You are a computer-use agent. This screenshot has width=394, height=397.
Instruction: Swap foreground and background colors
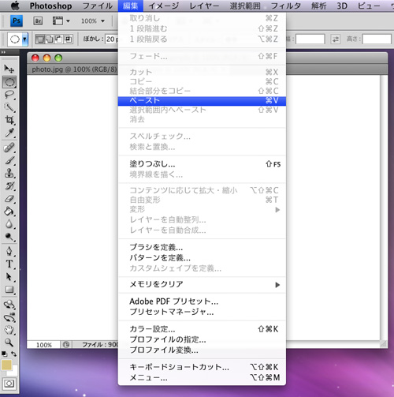pyautogui.click(x=14, y=354)
